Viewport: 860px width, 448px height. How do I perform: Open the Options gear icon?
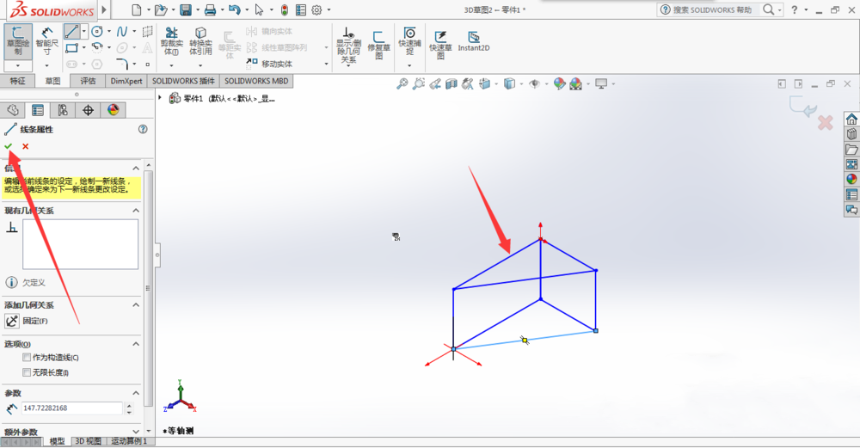coord(317,9)
